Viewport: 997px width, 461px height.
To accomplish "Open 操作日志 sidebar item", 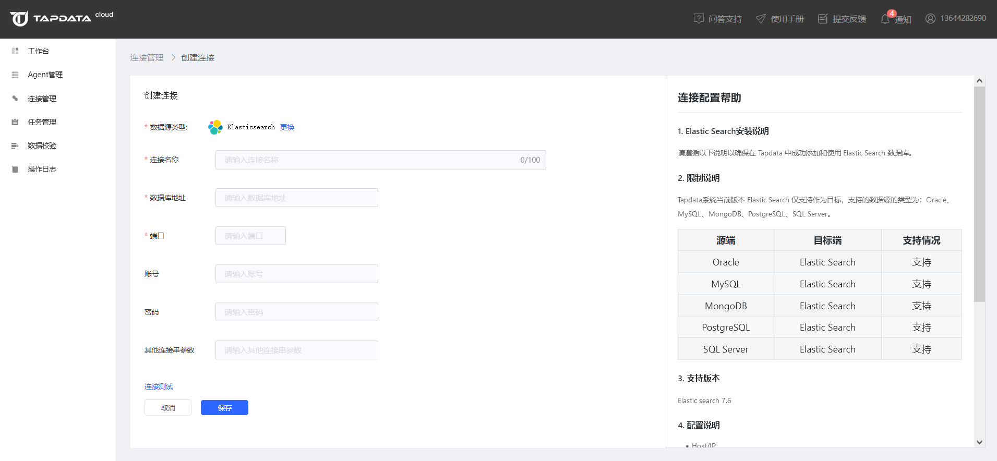I will tap(42, 169).
